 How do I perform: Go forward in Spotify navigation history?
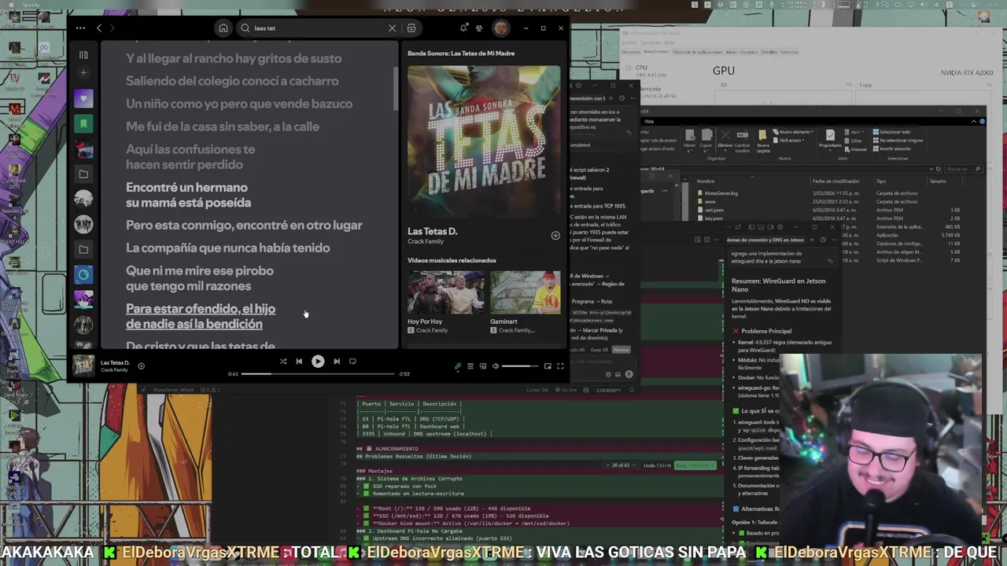pyautogui.click(x=113, y=28)
